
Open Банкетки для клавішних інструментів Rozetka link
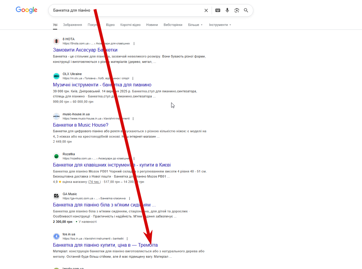pyautogui.click(x=112, y=165)
